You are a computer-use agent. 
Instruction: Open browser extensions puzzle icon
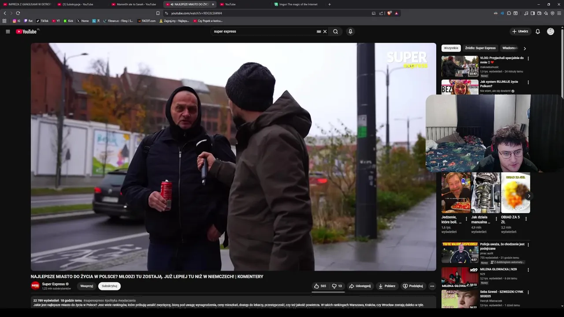tap(509, 13)
